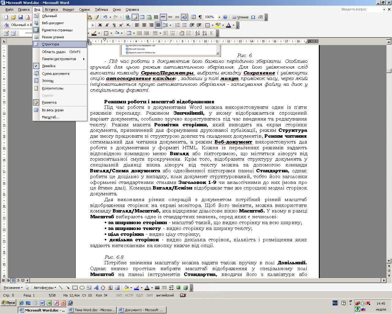Insert a symbol with the Omega icon
Viewport: 392px width, 314px height.
click(253, 17)
